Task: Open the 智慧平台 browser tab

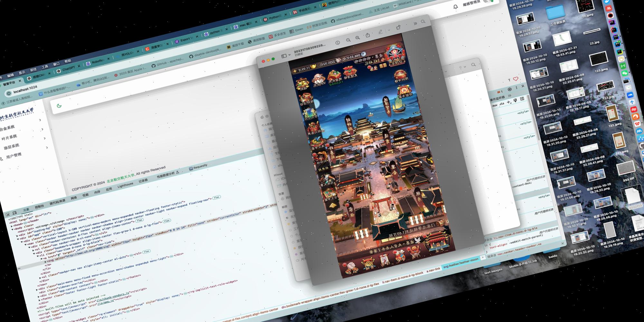Action: tap(10, 84)
